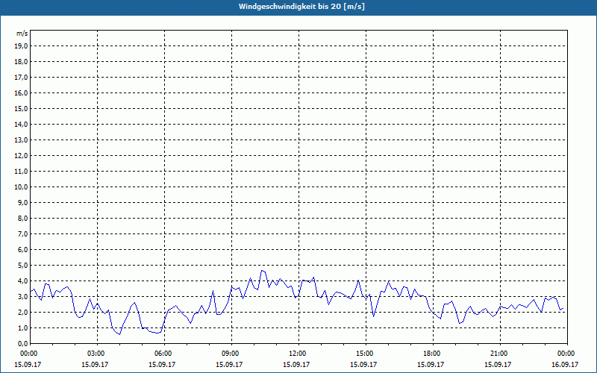
Task: Click the 16,0 y-axis label
Action: (x=21, y=93)
